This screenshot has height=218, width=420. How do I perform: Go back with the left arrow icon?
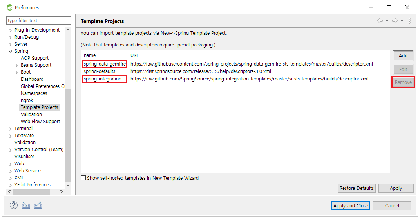(x=380, y=21)
